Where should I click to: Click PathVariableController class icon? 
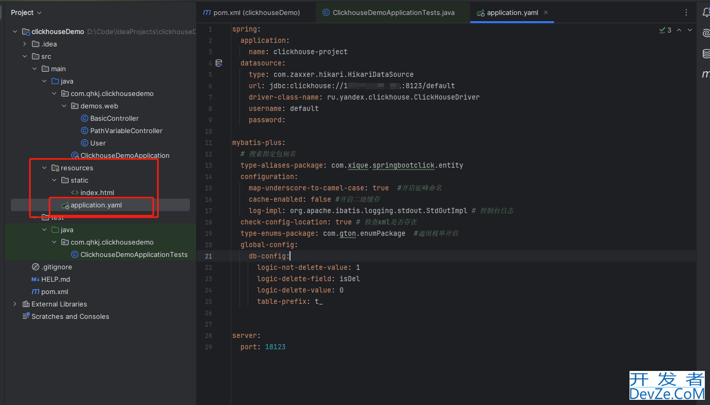point(85,131)
